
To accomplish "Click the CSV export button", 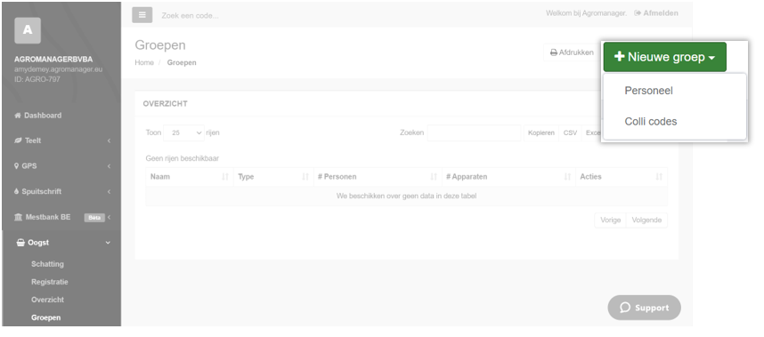I will tap(570, 132).
